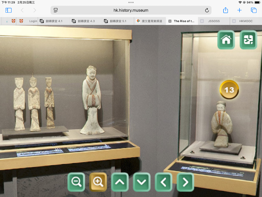Rotate the view left with left arrow
Viewport: 262px width, 197px height.
click(x=163, y=182)
